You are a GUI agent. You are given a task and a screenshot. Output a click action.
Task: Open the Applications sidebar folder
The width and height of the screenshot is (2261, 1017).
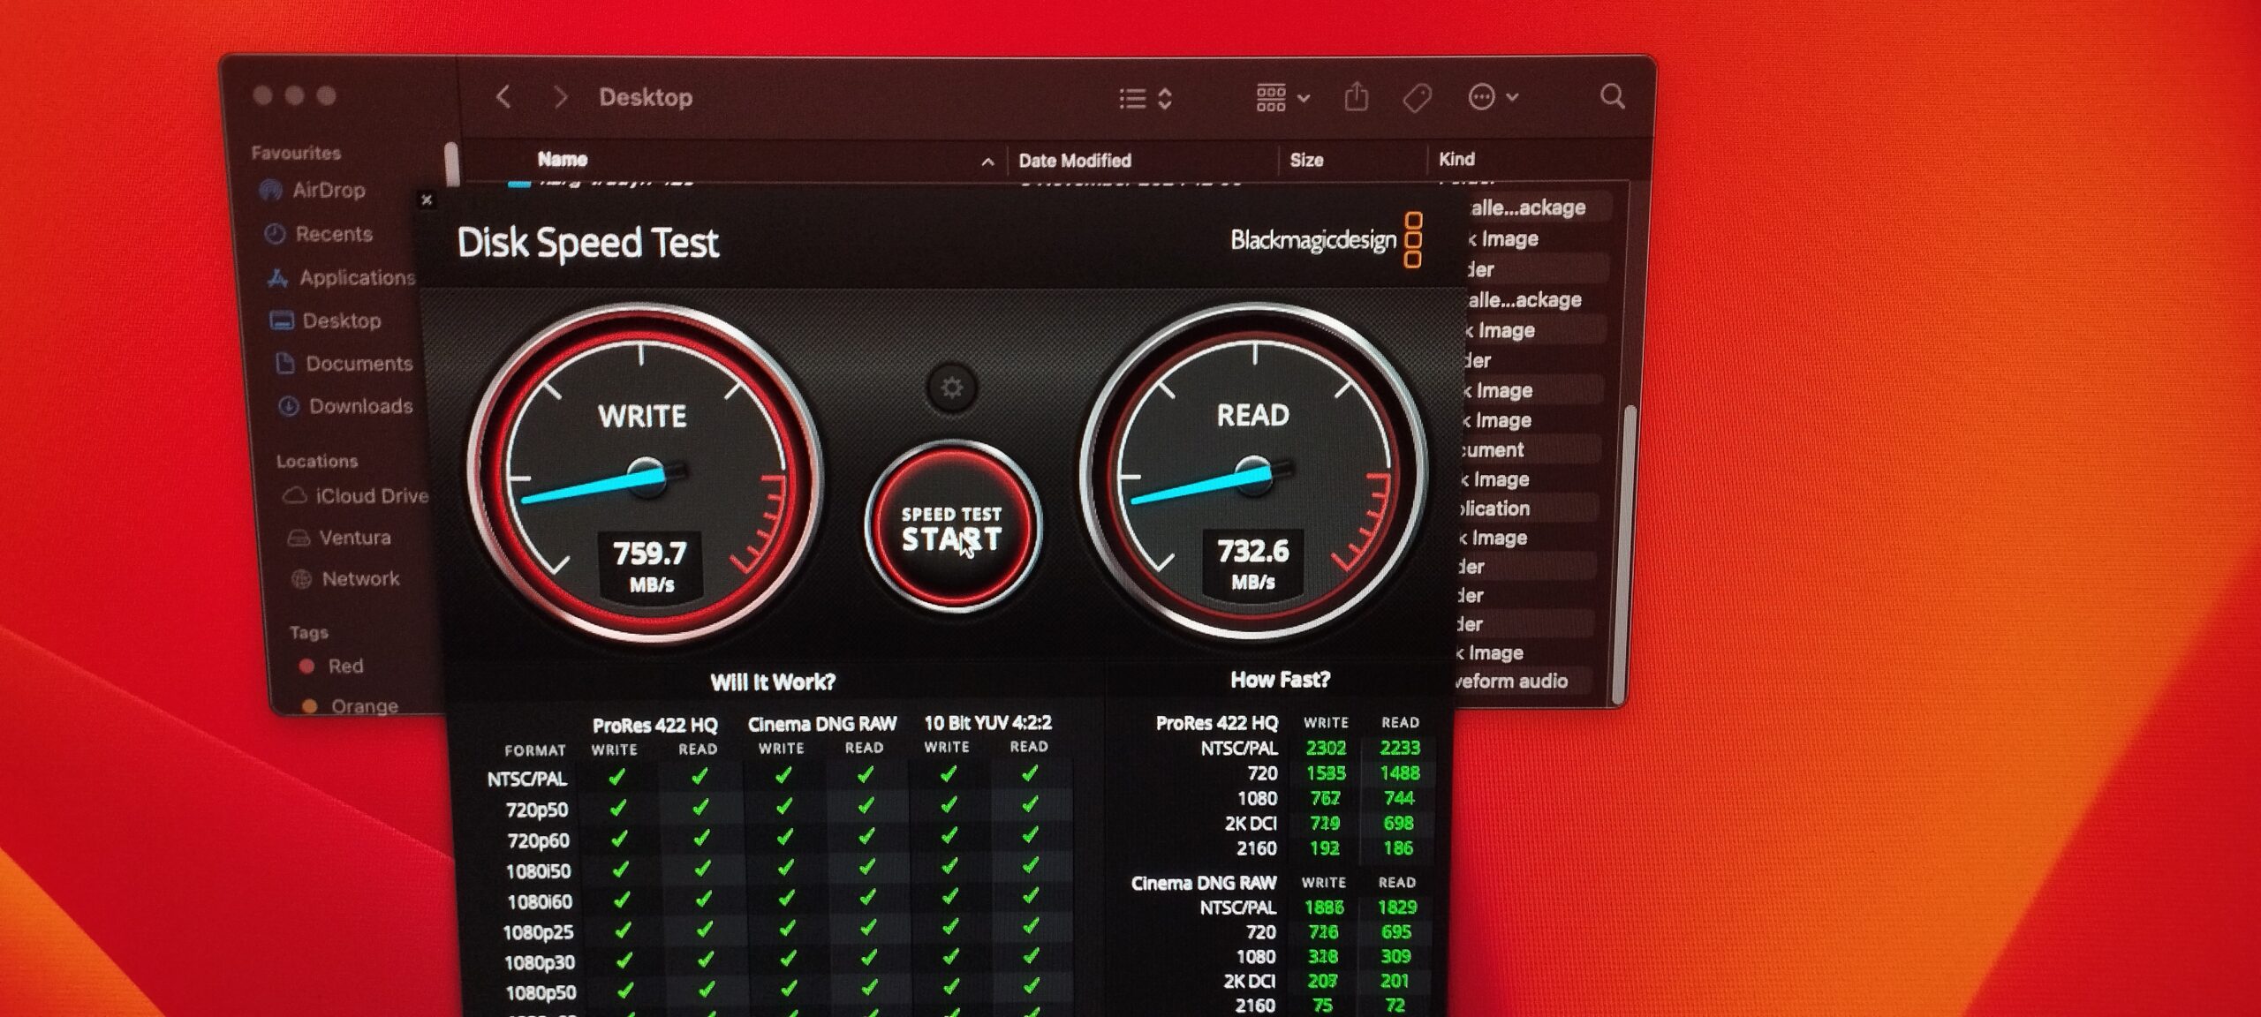pyautogui.click(x=356, y=277)
